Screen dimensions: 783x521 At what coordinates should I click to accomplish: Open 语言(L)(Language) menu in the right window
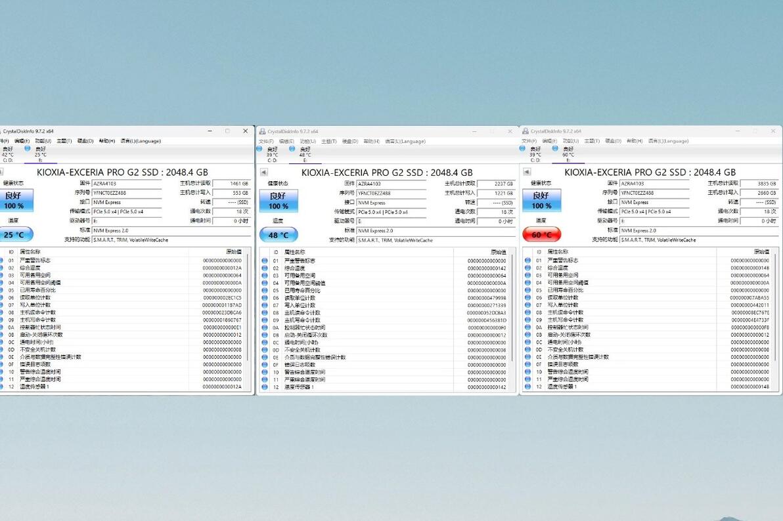tap(669, 141)
